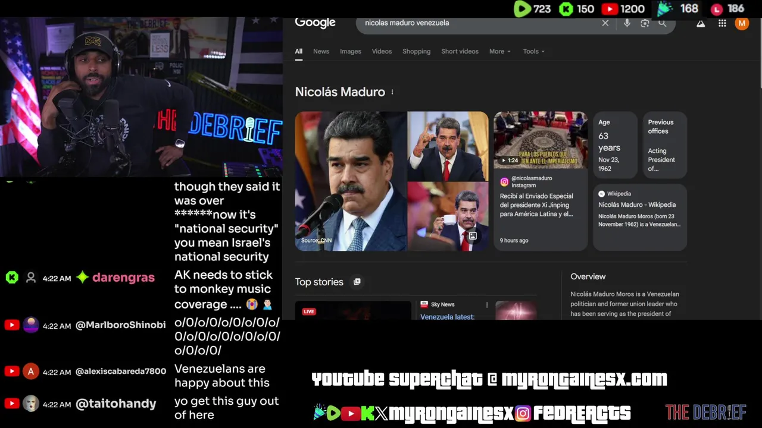
Task: Click the Top stories heading
Action: tap(319, 282)
